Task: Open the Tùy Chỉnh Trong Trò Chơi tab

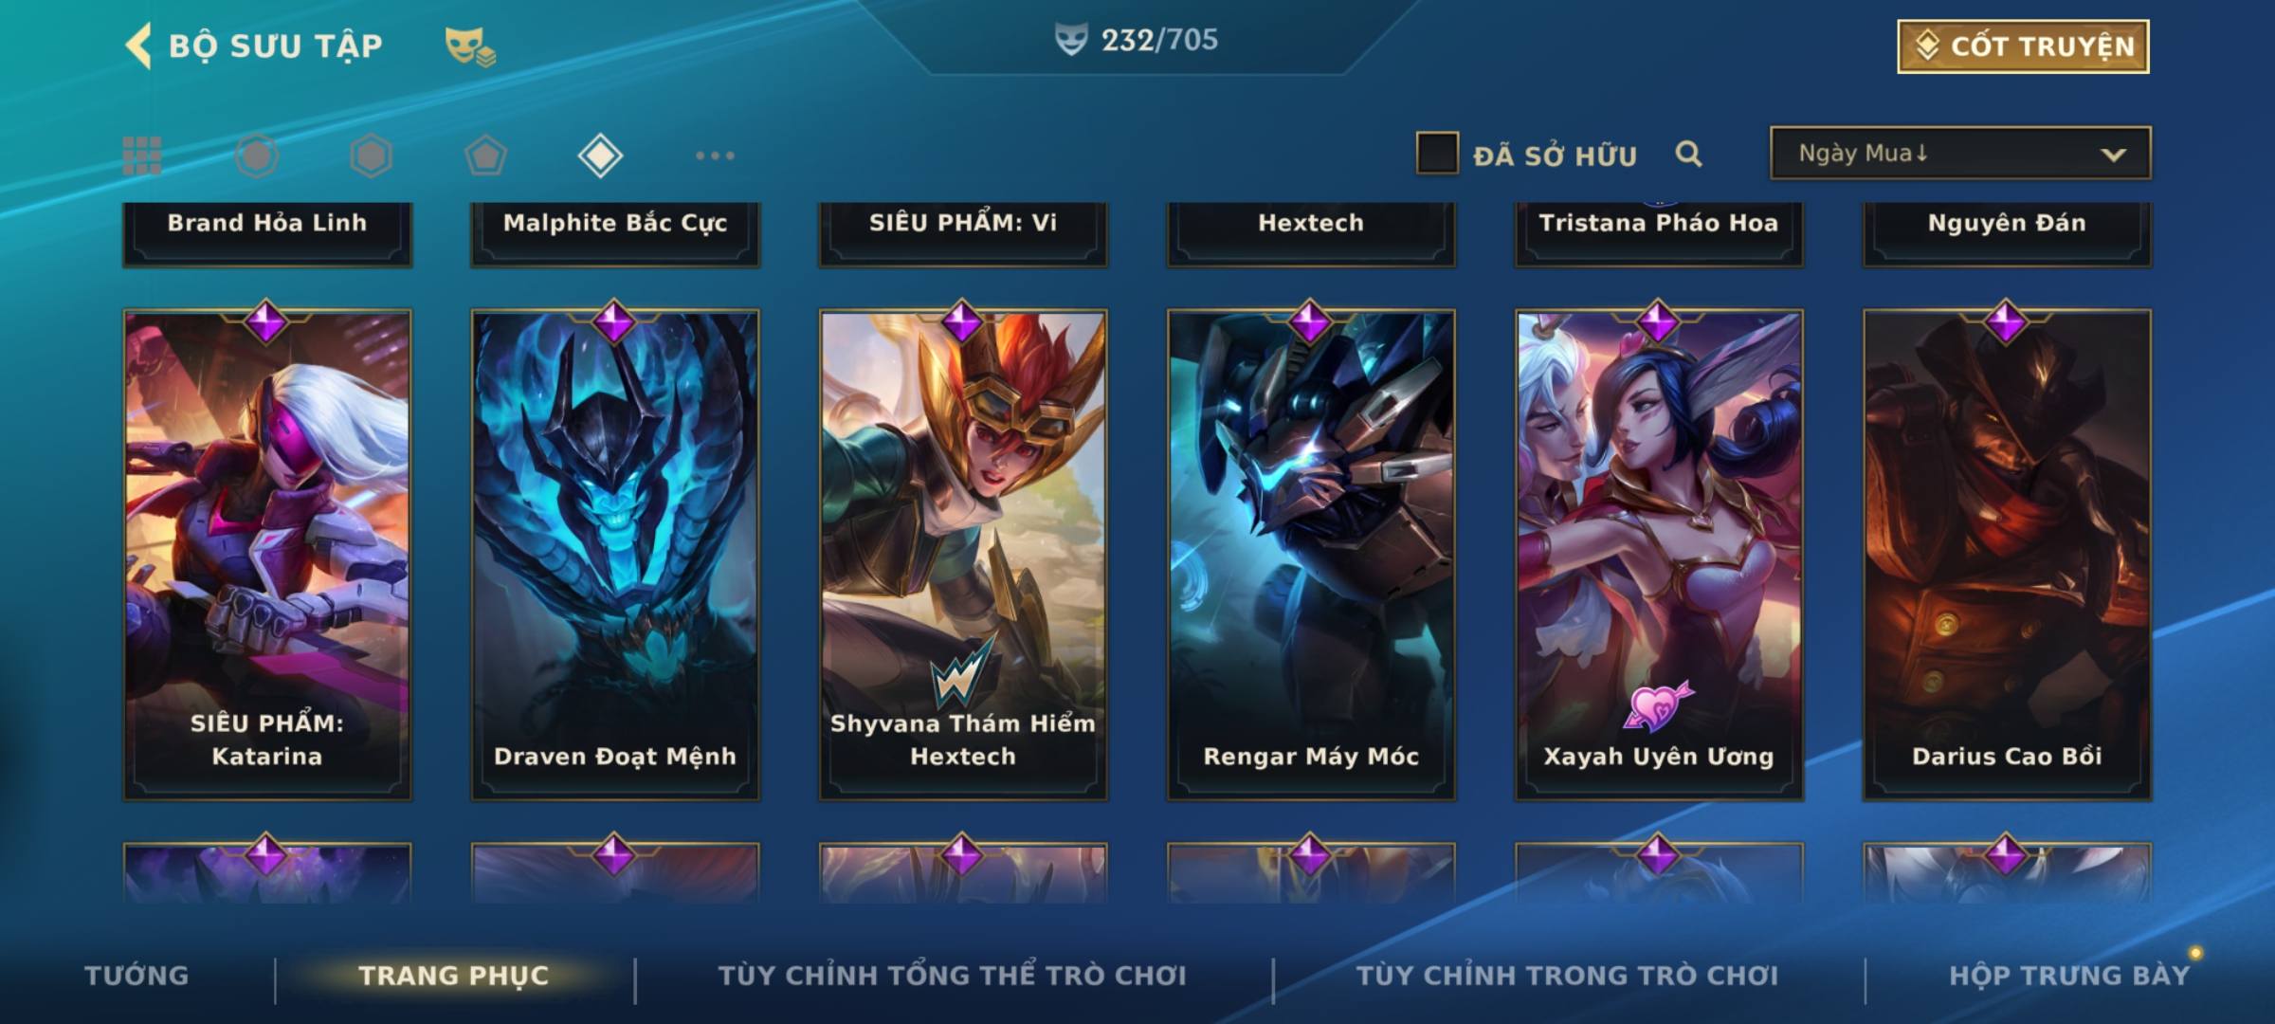Action: pyautogui.click(x=1567, y=975)
